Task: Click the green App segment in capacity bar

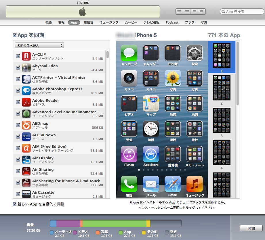Action: coord(114,223)
